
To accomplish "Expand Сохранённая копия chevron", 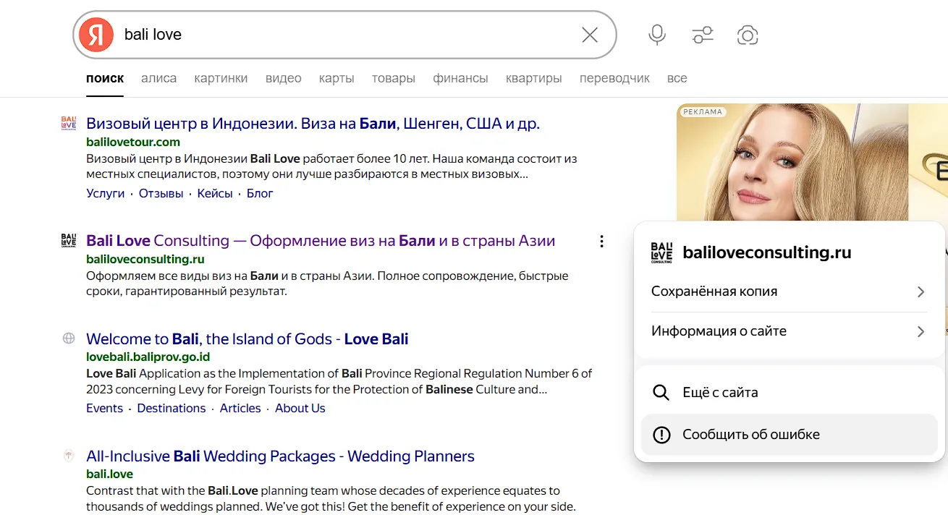I will click(x=921, y=291).
